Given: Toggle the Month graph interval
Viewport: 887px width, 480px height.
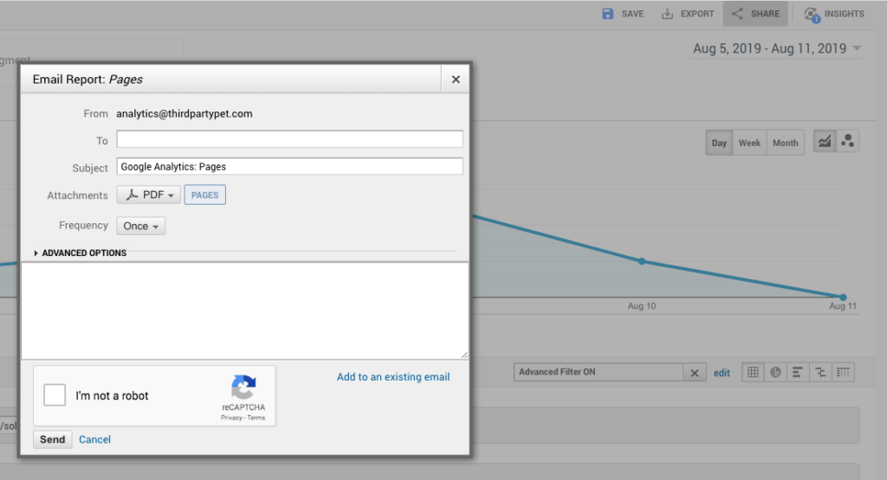Looking at the screenshot, I should point(785,143).
